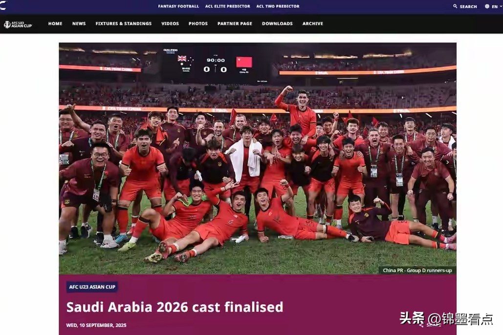Go to the next carousel image arrow
The width and height of the screenshot is (503, 335).
pyautogui.click(x=447, y=162)
